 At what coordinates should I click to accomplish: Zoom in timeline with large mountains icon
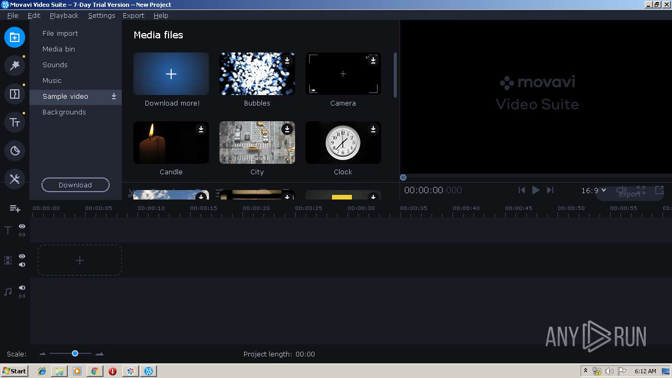pyautogui.click(x=99, y=354)
